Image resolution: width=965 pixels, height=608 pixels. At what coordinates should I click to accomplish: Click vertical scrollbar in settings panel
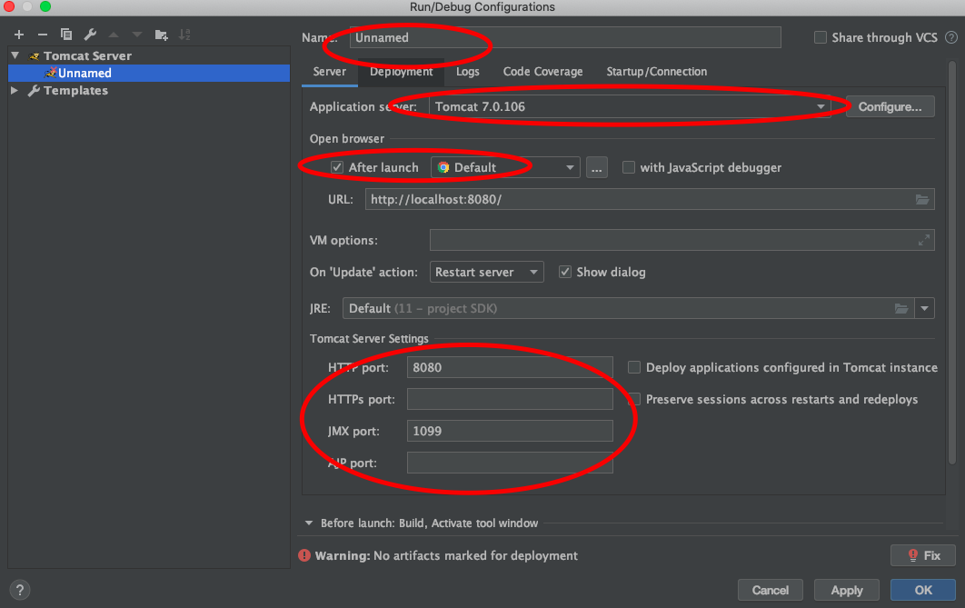952,262
